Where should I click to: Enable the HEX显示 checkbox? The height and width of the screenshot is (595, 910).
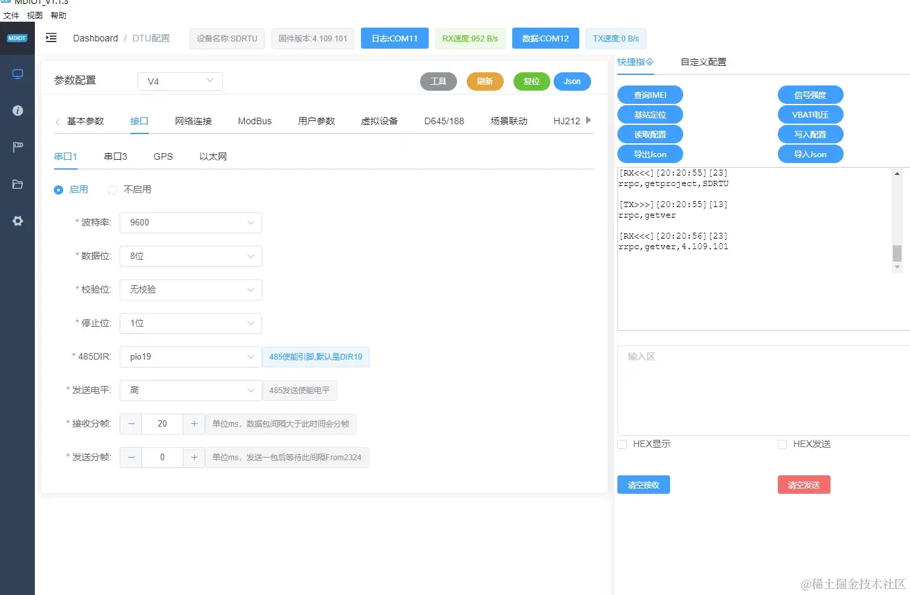click(x=622, y=444)
